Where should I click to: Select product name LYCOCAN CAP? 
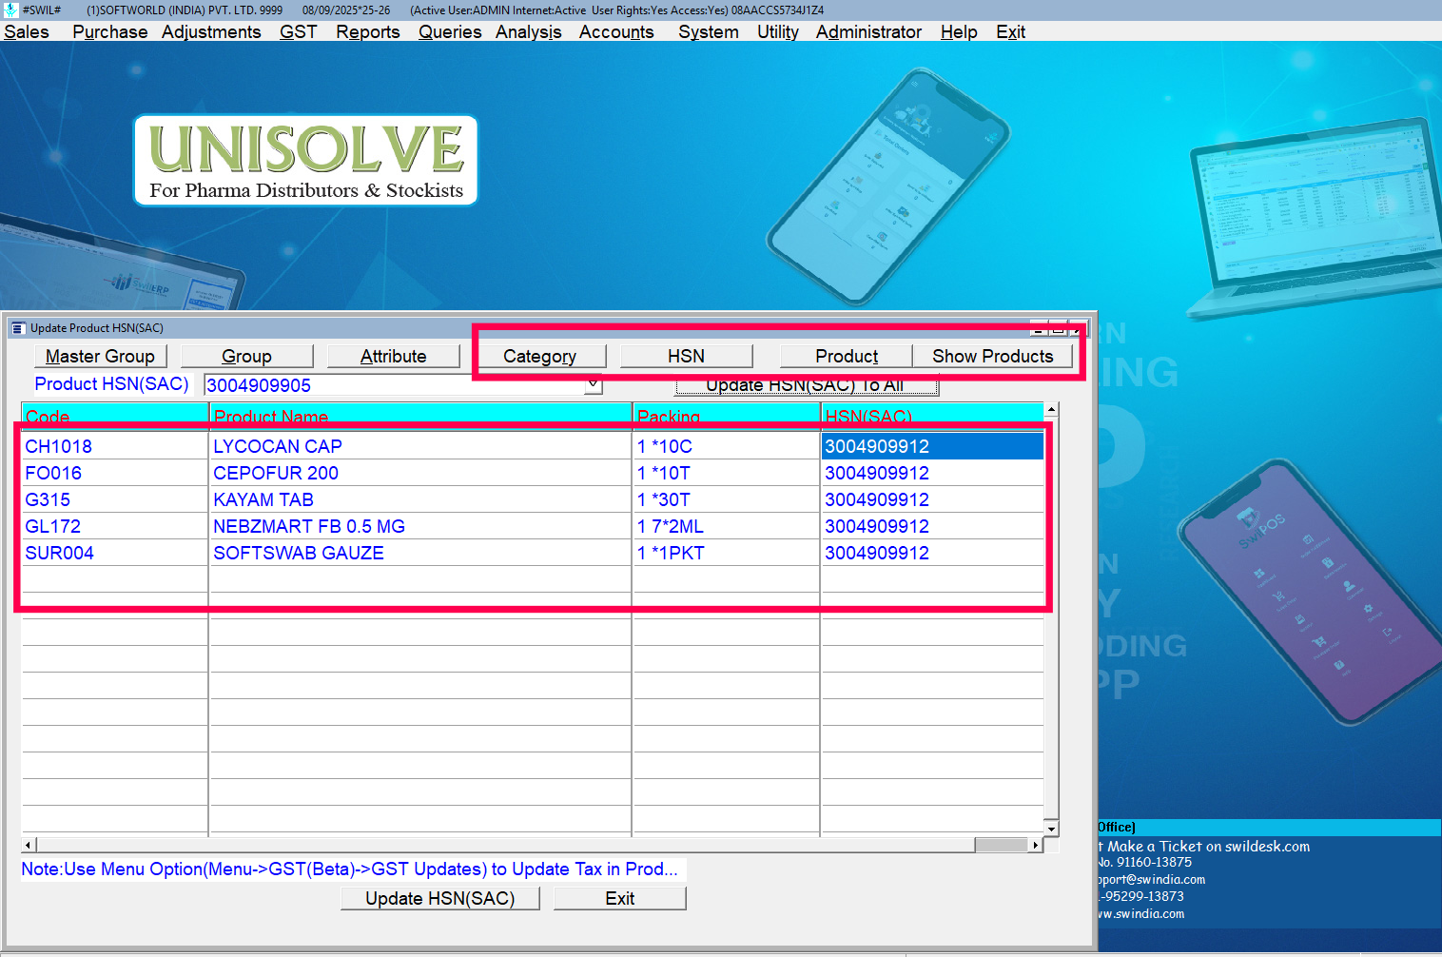[419, 446]
